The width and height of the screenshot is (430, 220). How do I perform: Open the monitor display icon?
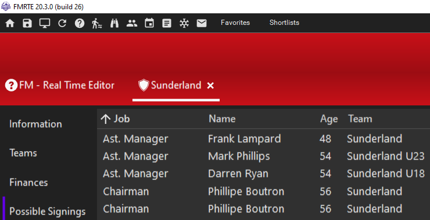[x=45, y=23]
